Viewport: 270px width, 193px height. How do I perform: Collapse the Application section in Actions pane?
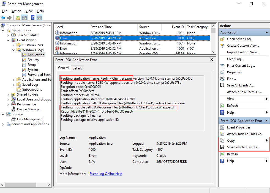(266, 32)
